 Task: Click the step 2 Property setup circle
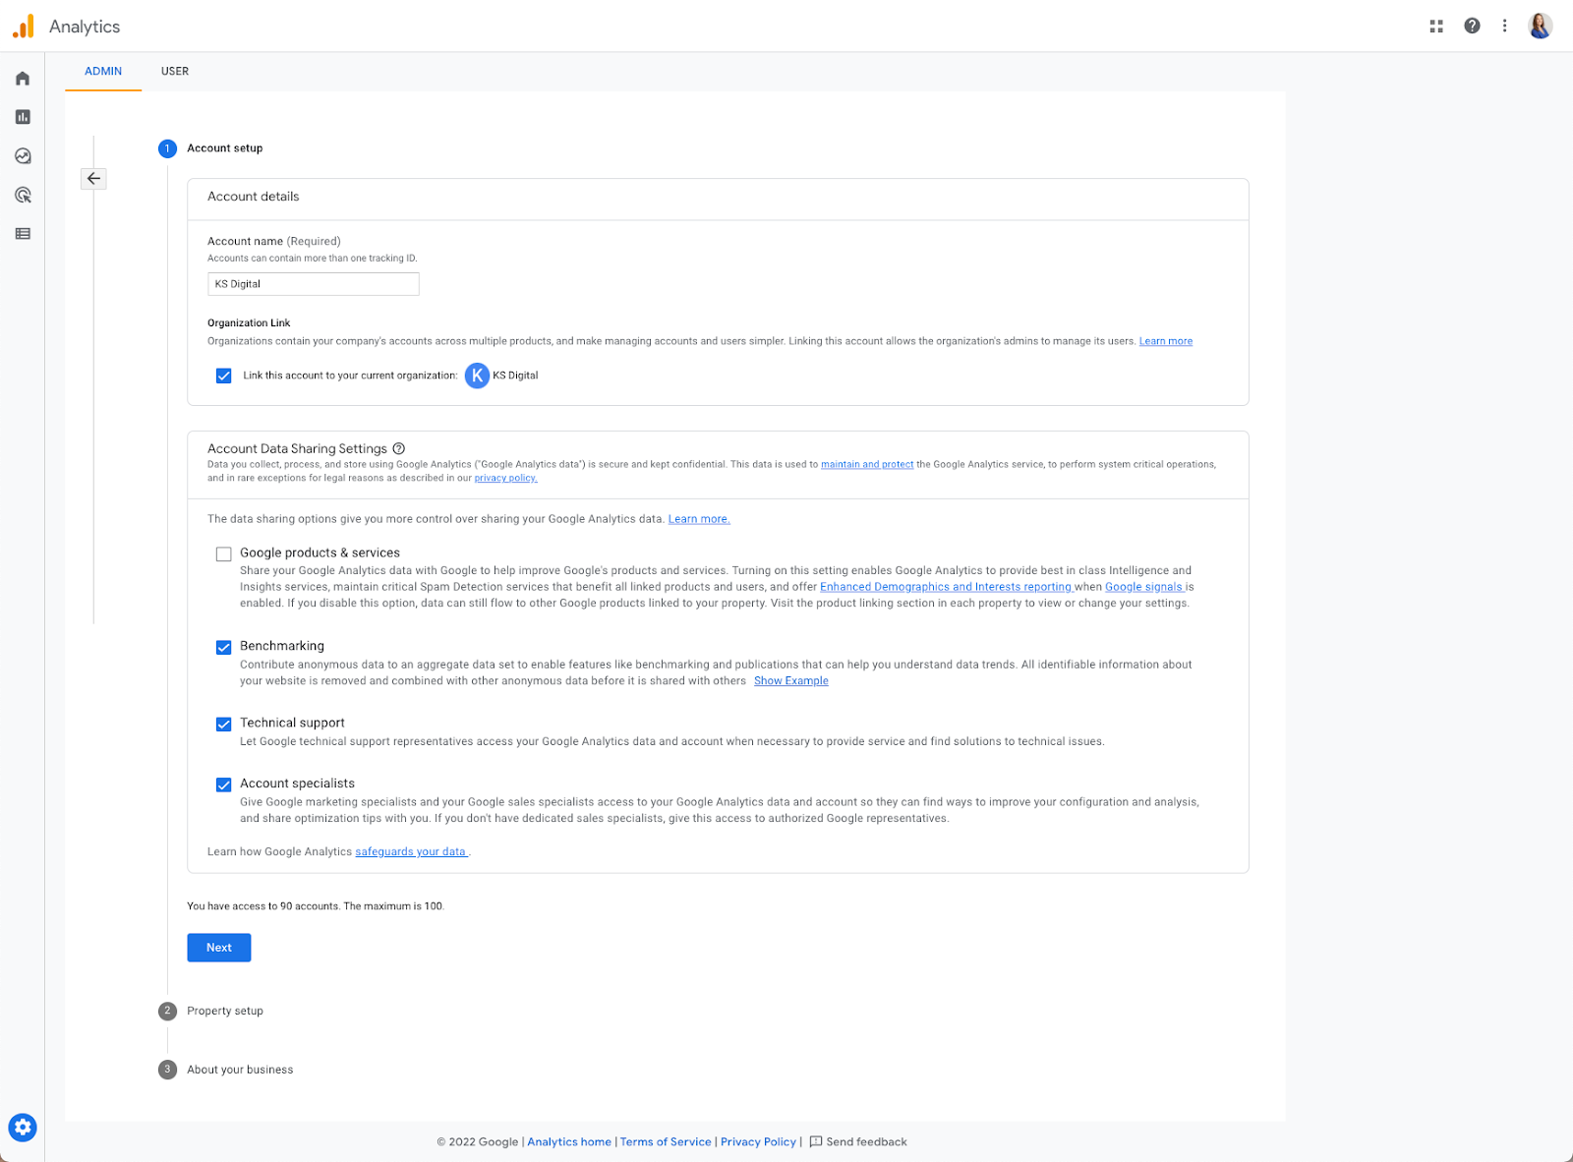[x=167, y=1011]
